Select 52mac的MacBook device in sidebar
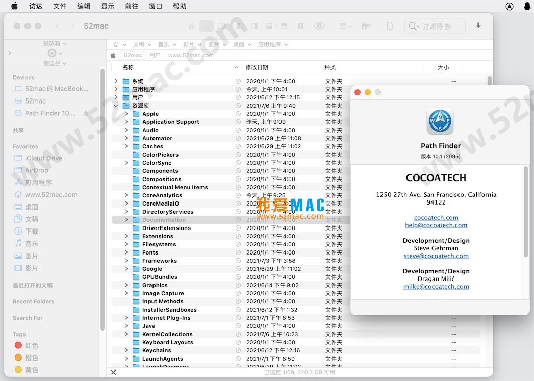The width and height of the screenshot is (534, 381). pyautogui.click(x=52, y=89)
